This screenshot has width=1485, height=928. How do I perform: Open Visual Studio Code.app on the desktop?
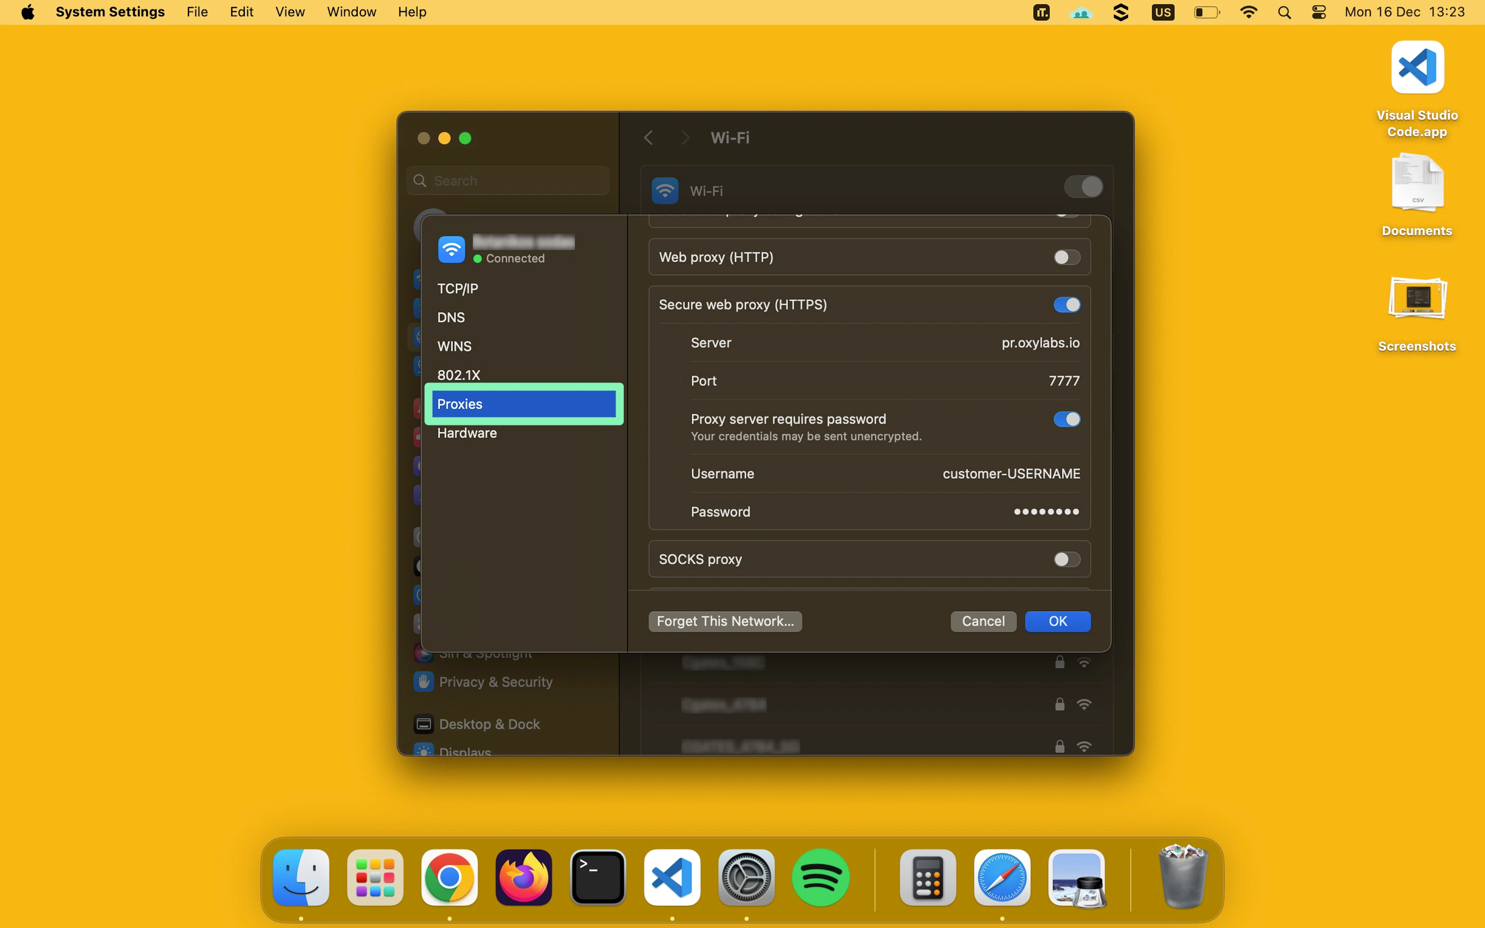click(1417, 68)
